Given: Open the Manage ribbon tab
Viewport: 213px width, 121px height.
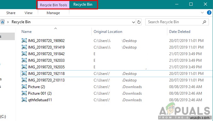Looking at the screenshot, I should pos(53,13).
